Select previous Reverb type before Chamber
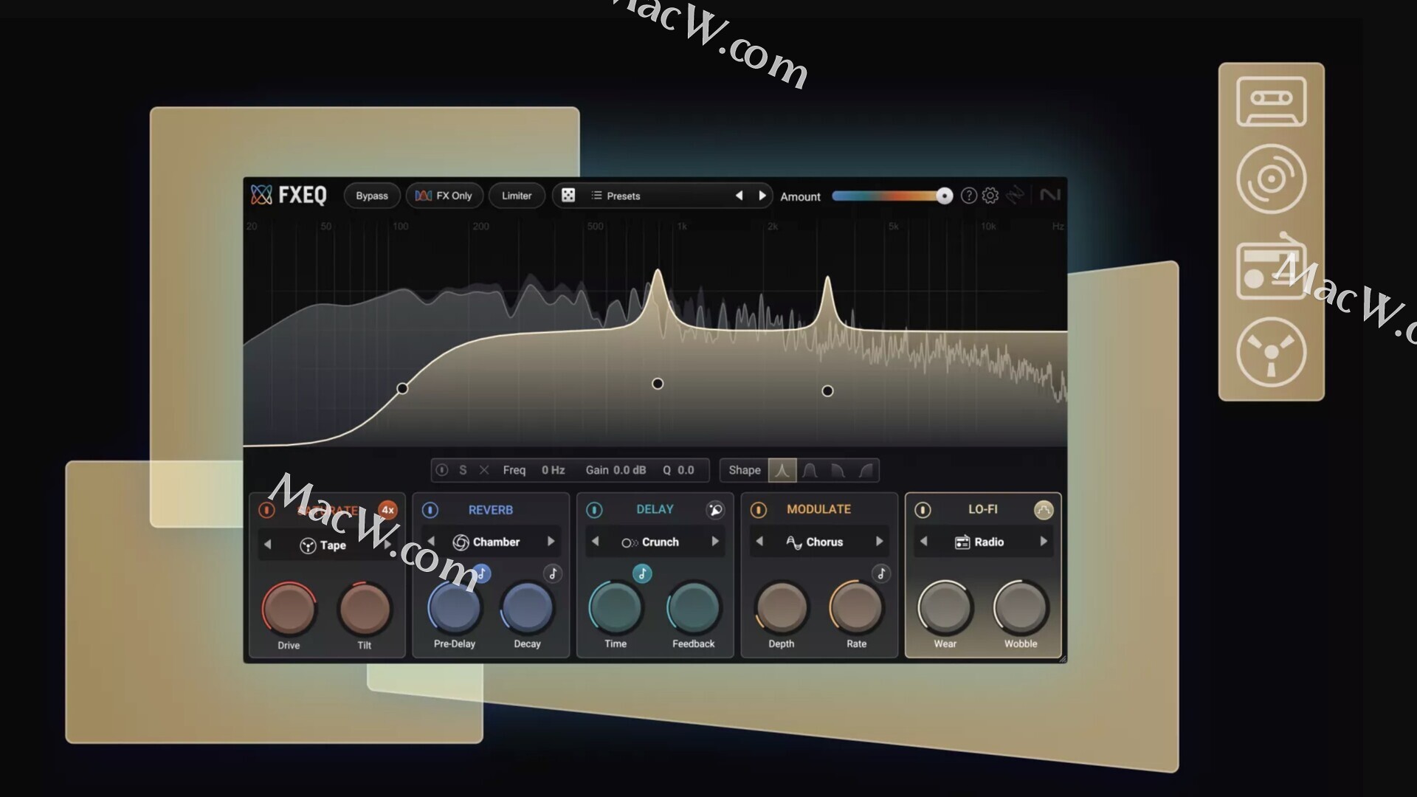This screenshot has height=797, width=1417. click(x=431, y=542)
